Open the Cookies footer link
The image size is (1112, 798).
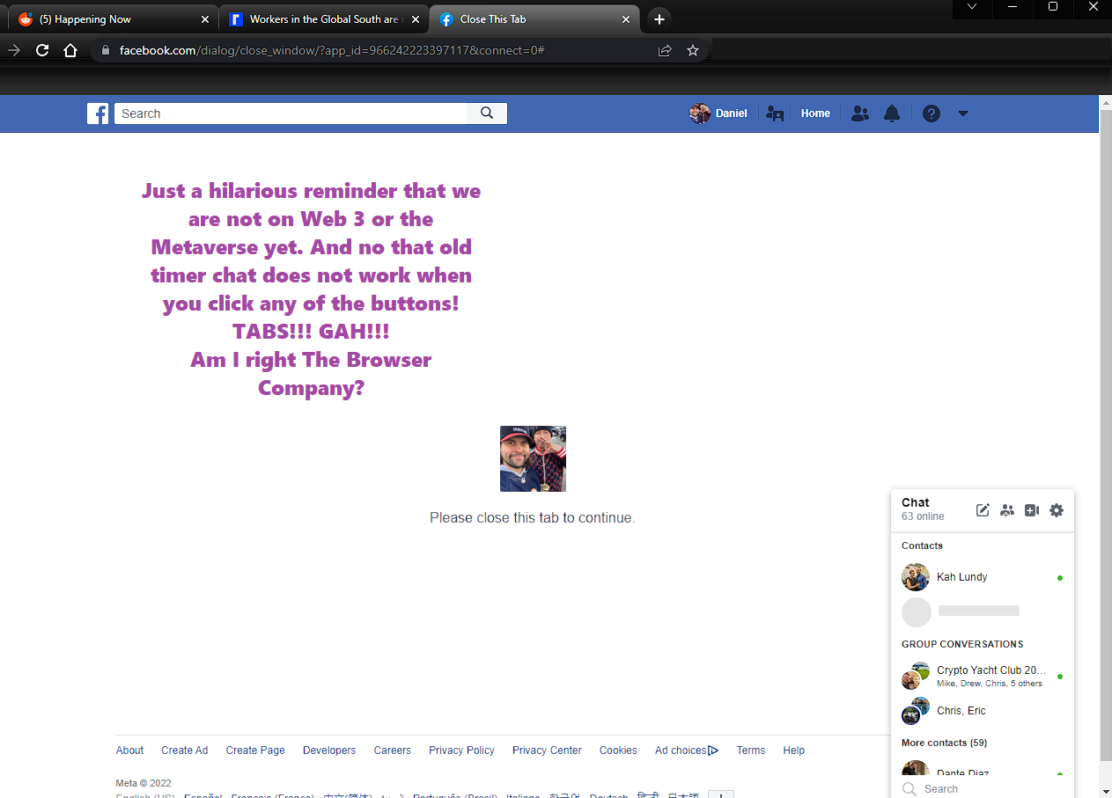pos(618,750)
